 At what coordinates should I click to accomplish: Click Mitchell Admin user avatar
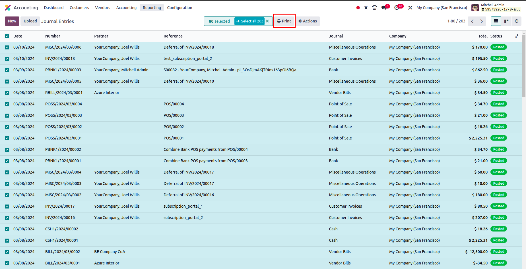click(475, 8)
